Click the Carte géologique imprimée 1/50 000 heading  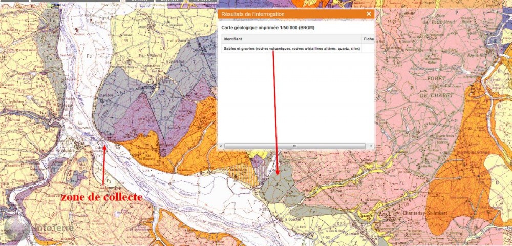coord(266,27)
